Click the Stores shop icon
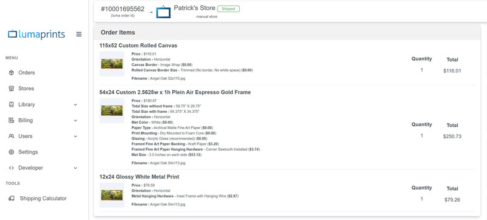 (x=12, y=88)
